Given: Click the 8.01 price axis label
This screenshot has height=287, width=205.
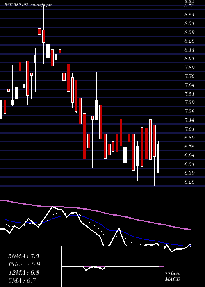Looking at the screenshot, I should point(189,58).
